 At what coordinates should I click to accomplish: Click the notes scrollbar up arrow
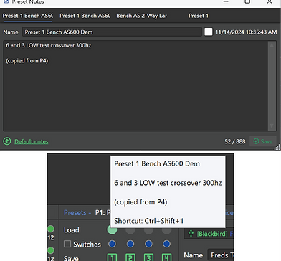(272, 45)
